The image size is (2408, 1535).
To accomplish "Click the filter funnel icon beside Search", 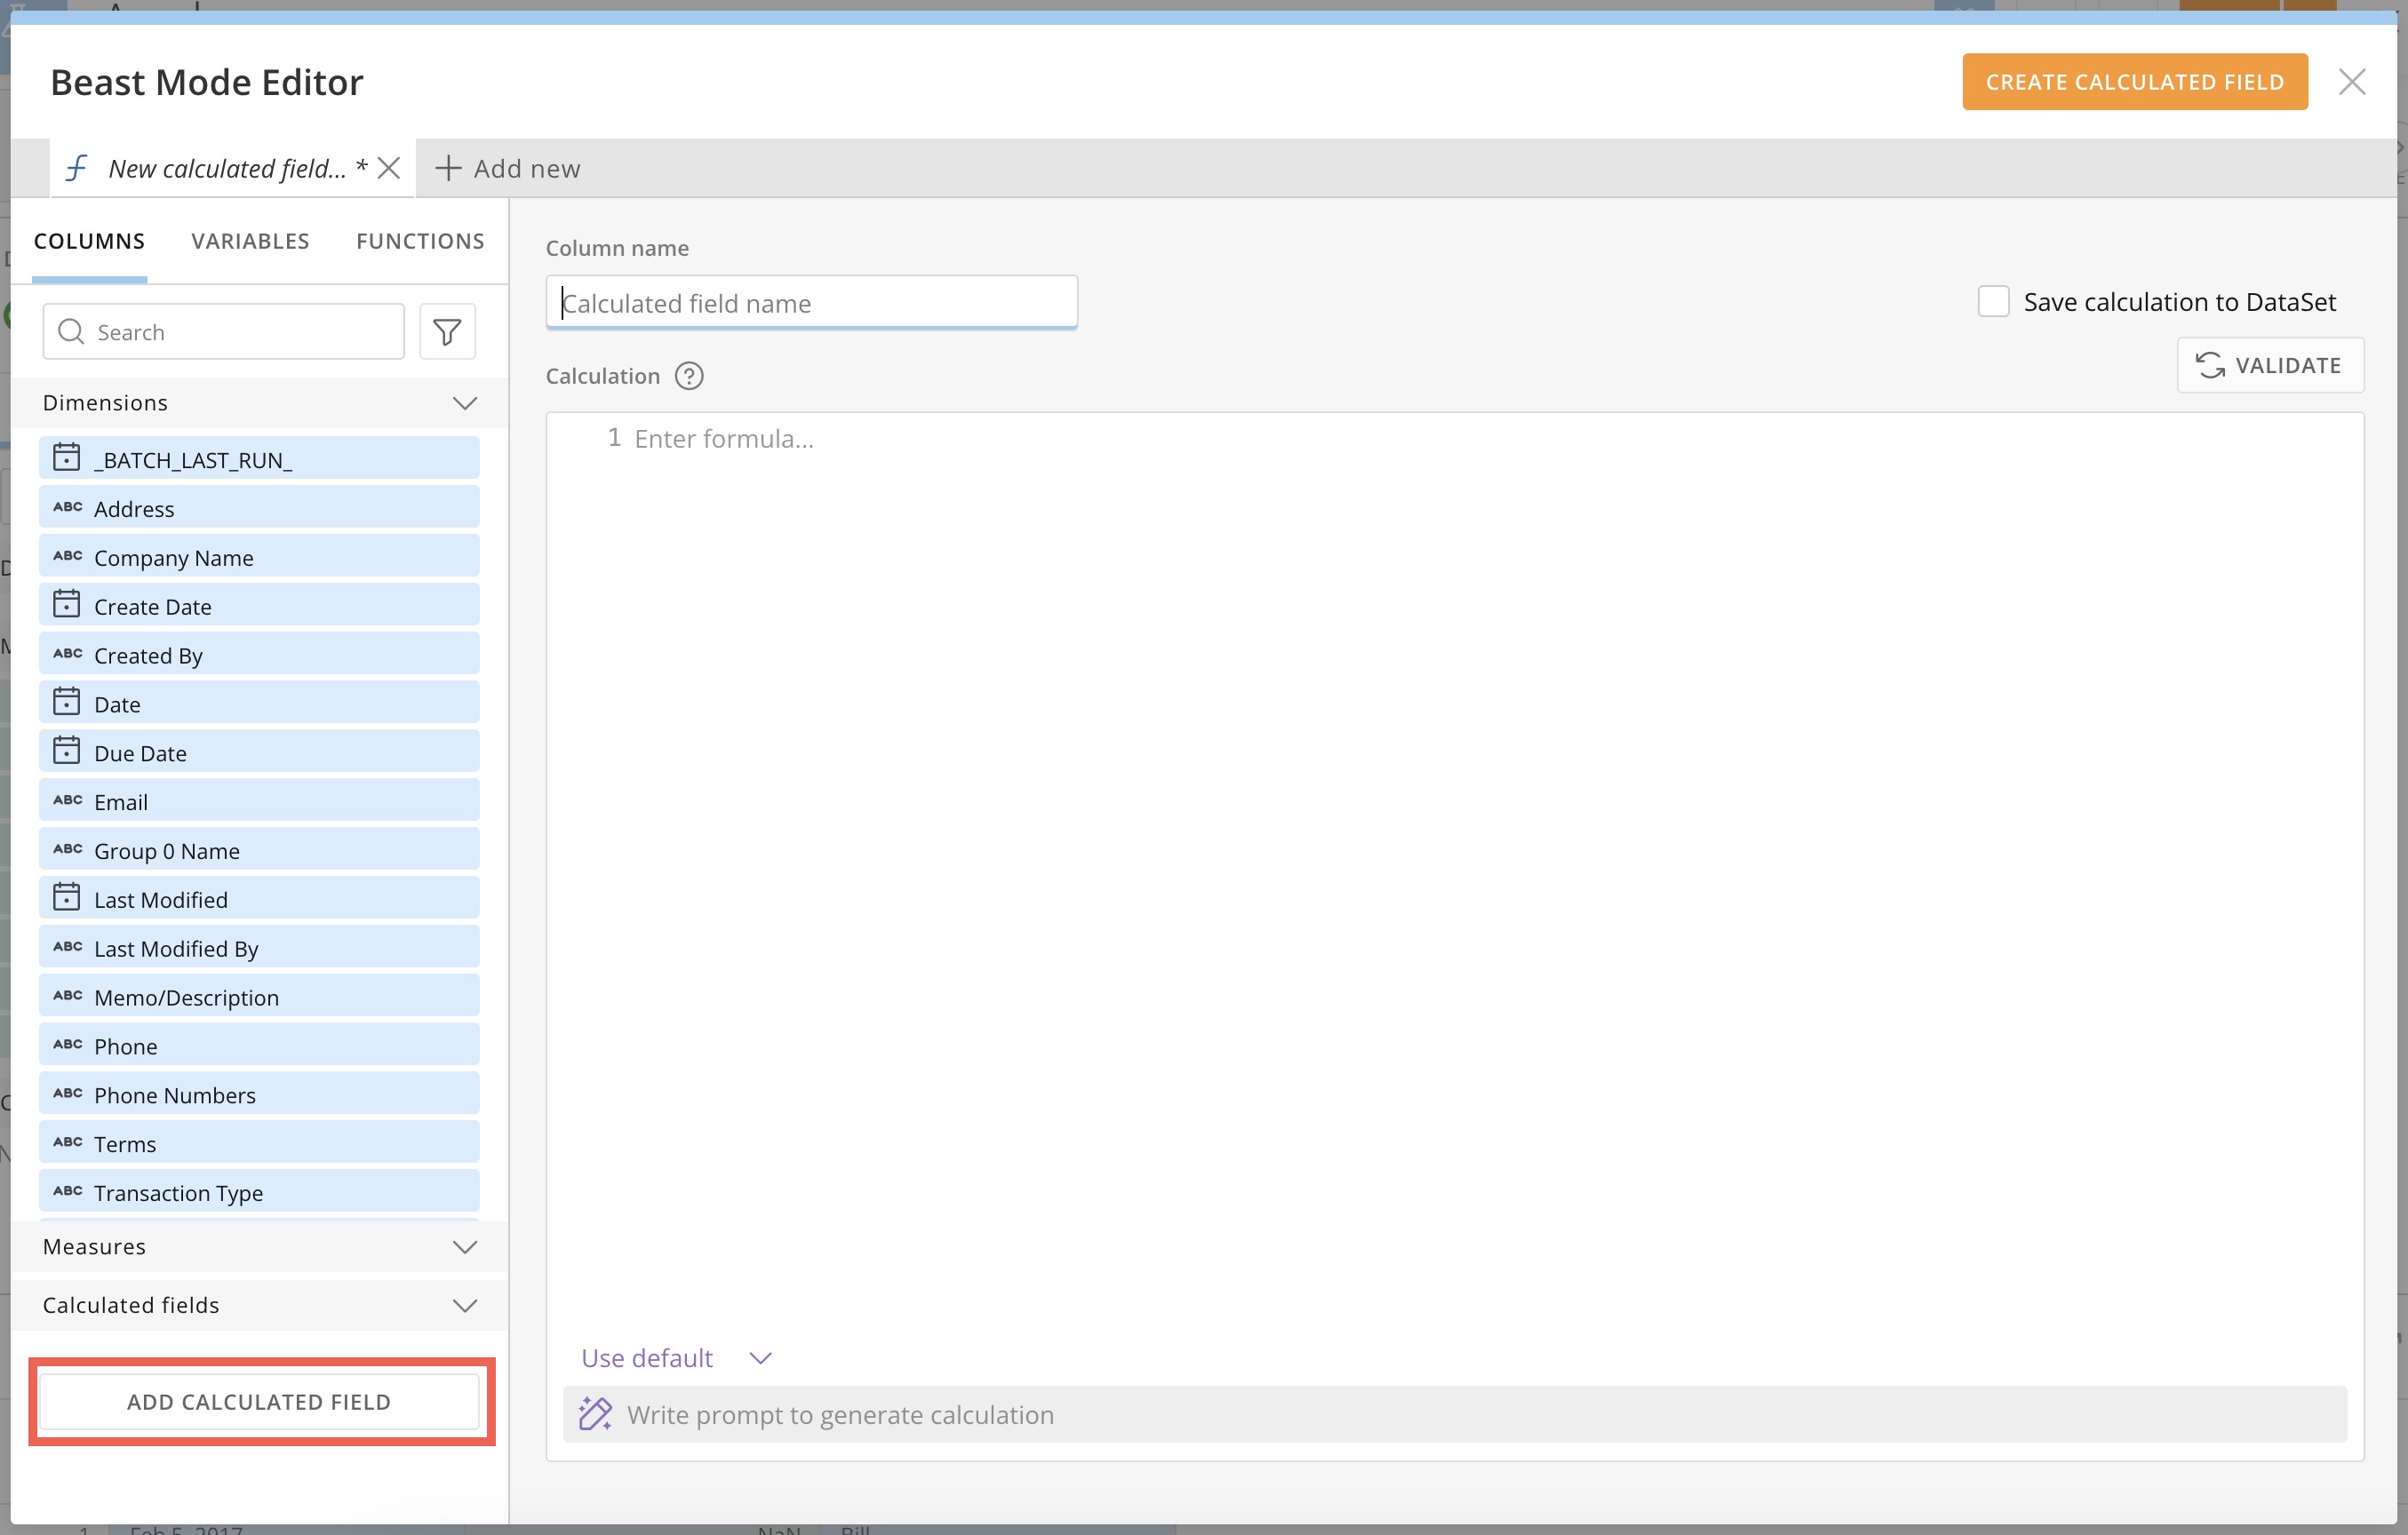I will point(447,332).
